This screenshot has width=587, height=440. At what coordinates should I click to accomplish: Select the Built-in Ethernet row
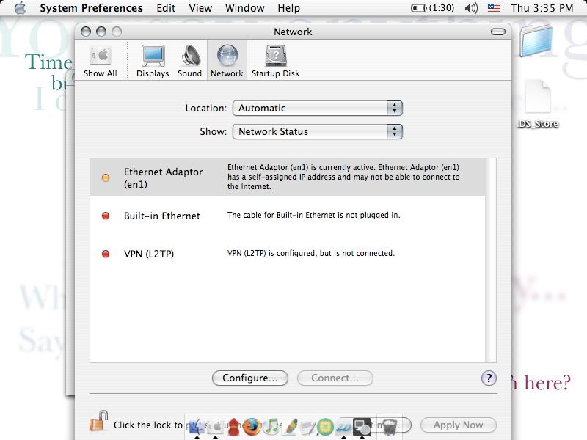pyautogui.click(x=288, y=216)
